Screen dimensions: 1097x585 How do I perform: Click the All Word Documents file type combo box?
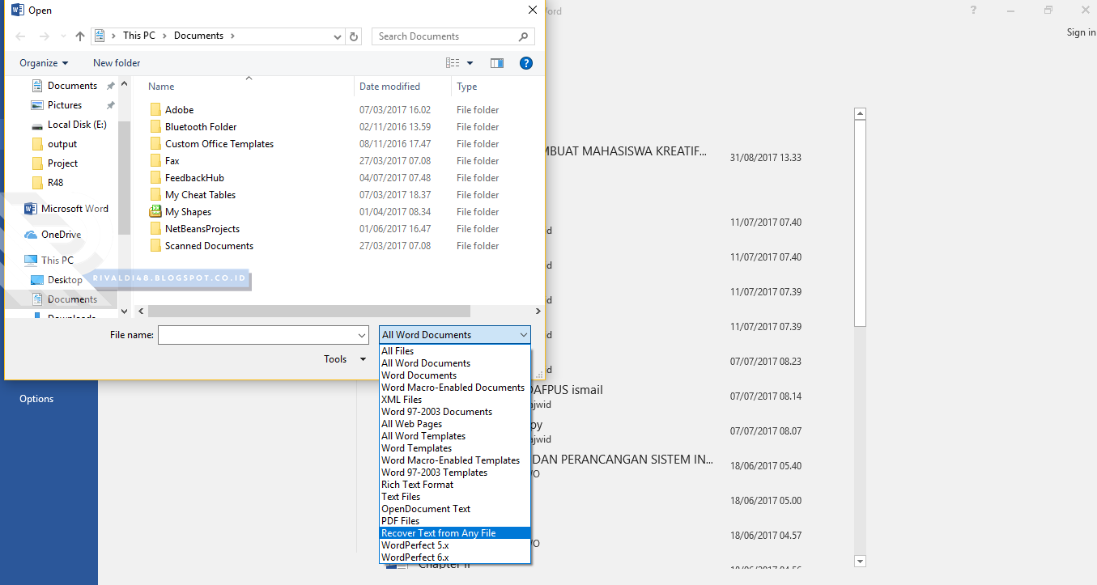[455, 335]
